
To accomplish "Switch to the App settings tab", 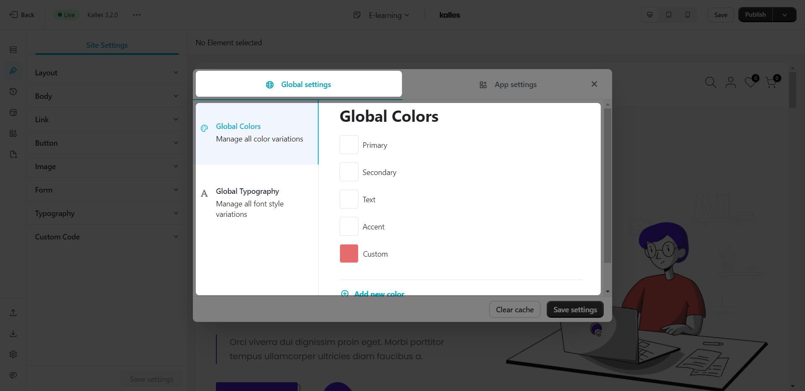I will 508,85.
